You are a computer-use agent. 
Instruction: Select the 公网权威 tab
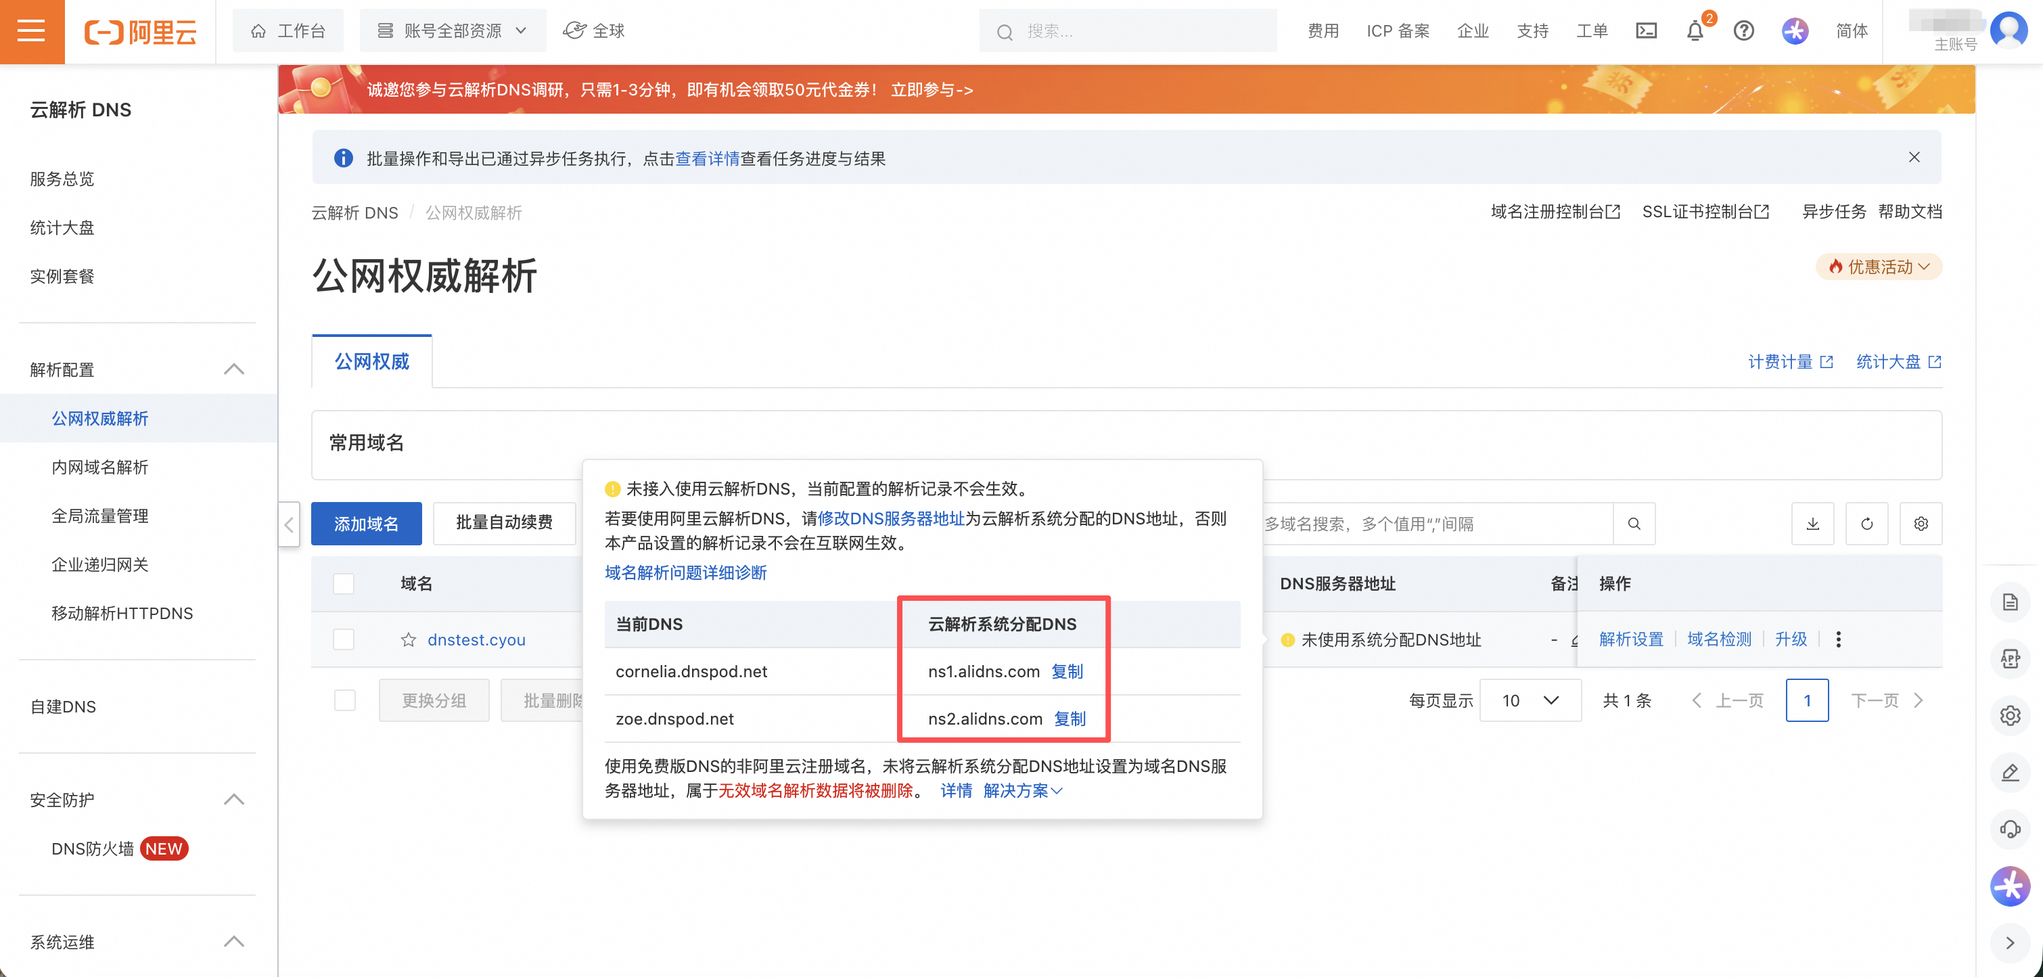coord(371,361)
